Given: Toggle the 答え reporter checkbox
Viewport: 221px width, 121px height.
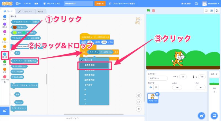Looking at the screenshot, I should [12, 52].
